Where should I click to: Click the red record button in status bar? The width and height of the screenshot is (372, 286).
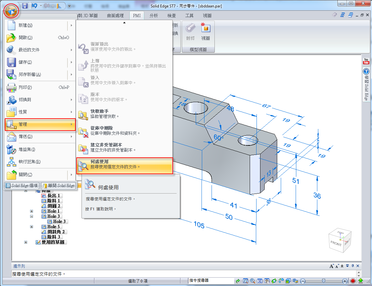click(353, 281)
